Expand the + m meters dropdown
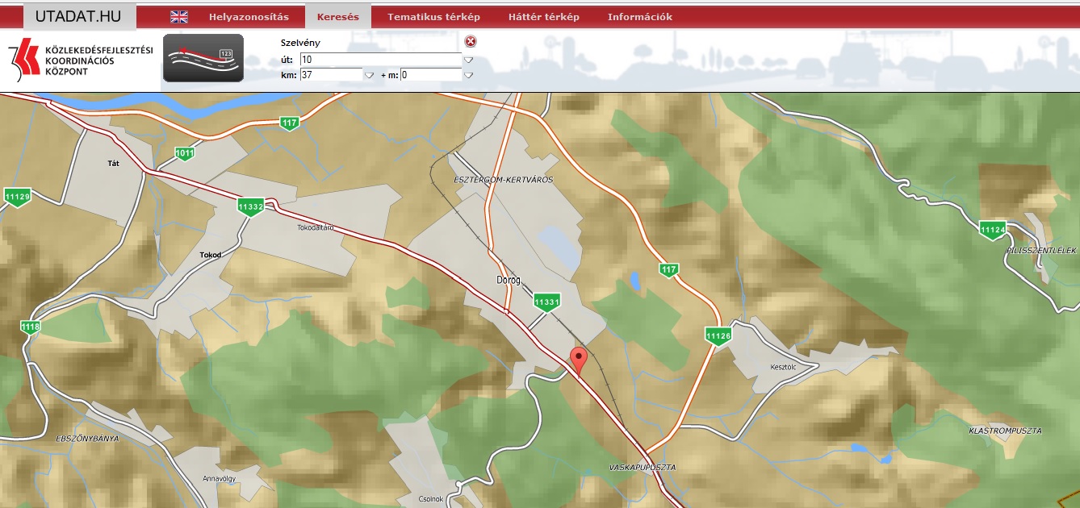Screen dimensions: 1080x508 [x=468, y=75]
